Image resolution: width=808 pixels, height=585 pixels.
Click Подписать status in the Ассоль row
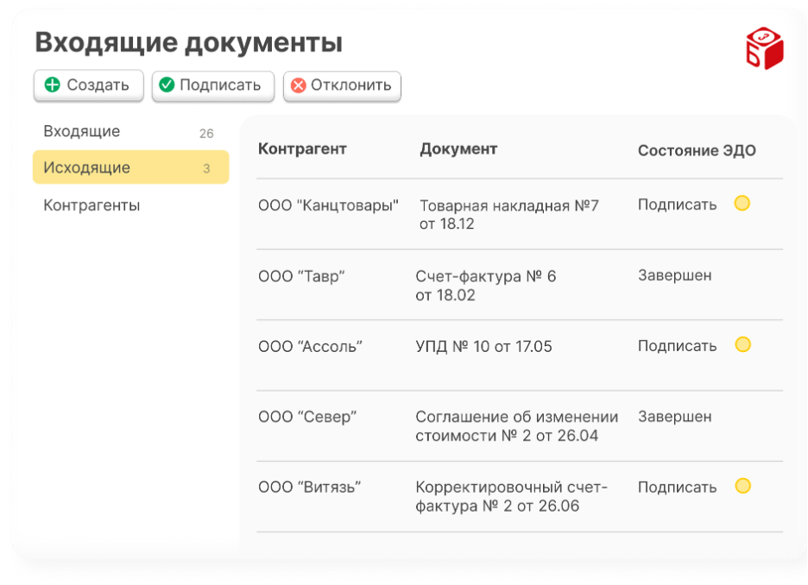tap(677, 346)
